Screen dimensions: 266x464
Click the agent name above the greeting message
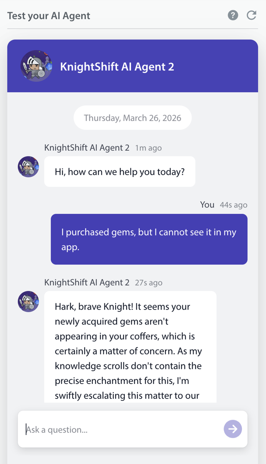coord(87,148)
